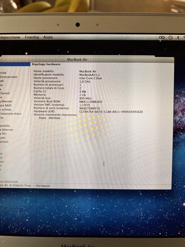Click the 'Intel Core 2 Duo' value

91,78
